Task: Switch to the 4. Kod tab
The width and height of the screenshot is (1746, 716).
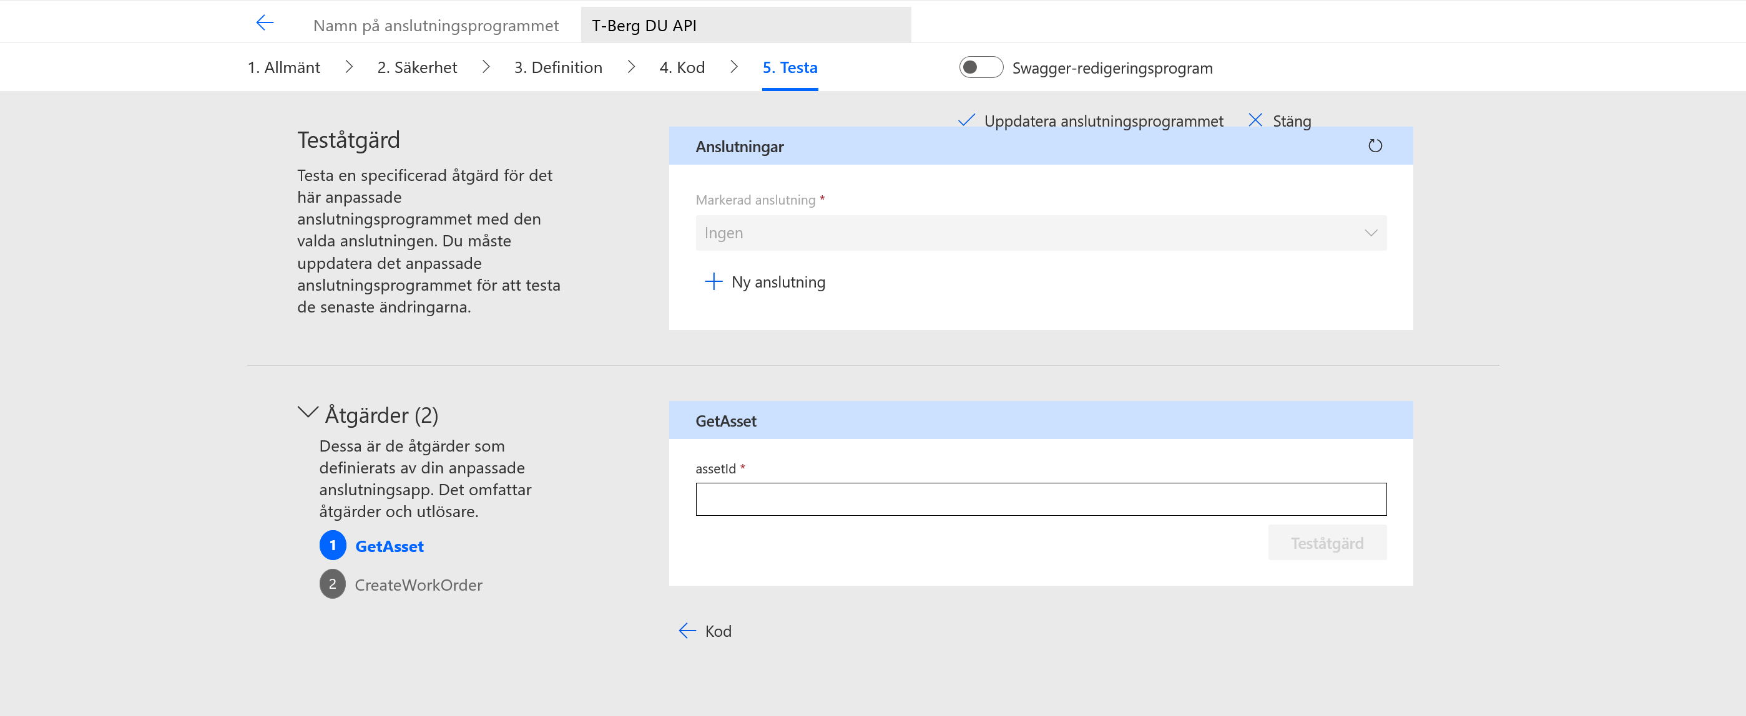Action: tap(682, 67)
